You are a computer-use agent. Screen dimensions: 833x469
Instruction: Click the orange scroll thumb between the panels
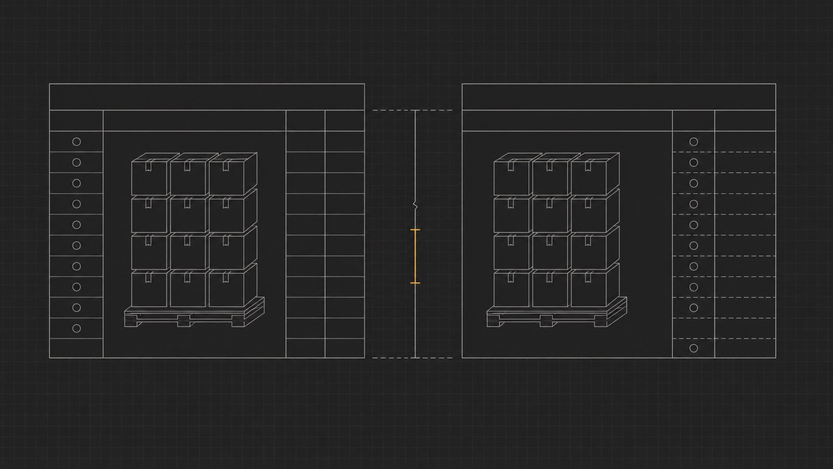coord(415,256)
